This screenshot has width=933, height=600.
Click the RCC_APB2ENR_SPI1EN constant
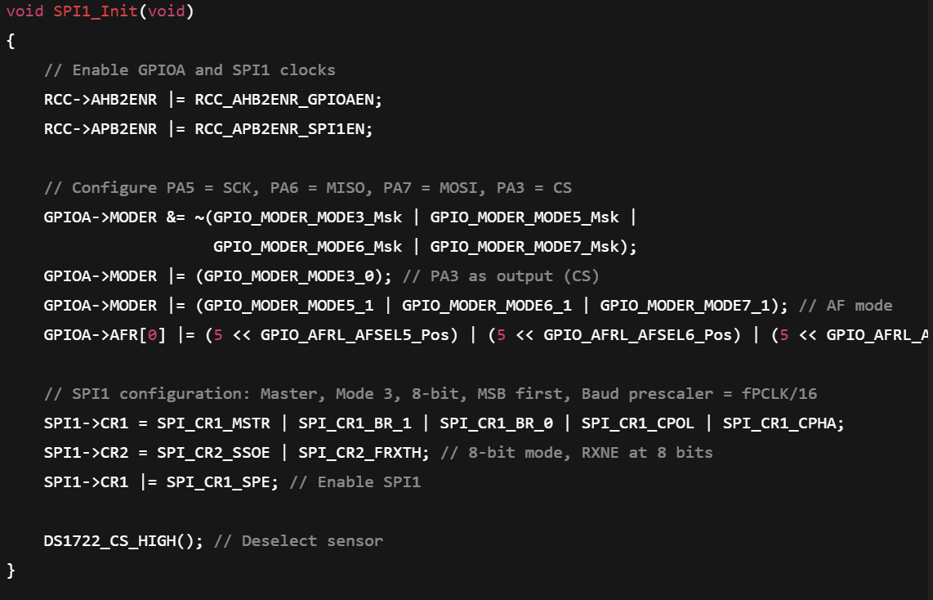(x=283, y=129)
